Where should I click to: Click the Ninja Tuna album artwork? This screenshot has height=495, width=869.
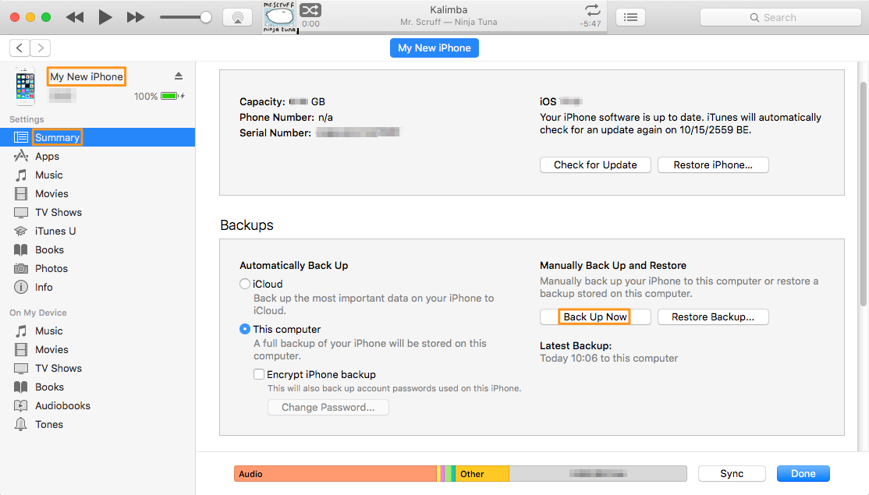coord(279,17)
